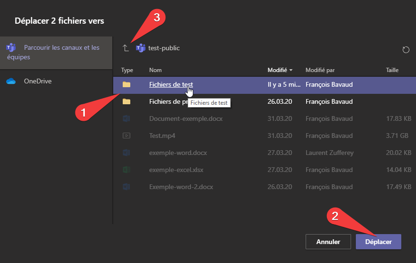Click the refresh icon in file browser
The width and height of the screenshot is (416, 263).
405,50
